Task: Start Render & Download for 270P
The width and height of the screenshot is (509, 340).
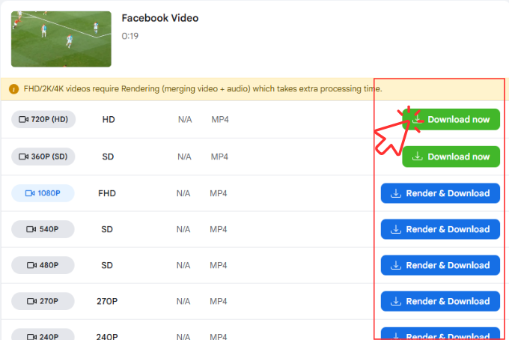Action: point(440,301)
